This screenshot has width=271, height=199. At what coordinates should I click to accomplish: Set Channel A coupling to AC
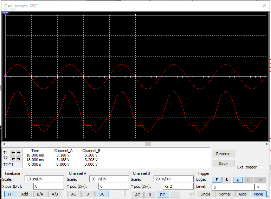pos(73,194)
